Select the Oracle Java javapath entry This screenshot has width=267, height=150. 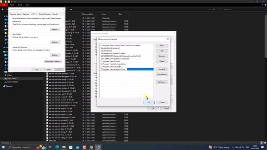coord(126,45)
